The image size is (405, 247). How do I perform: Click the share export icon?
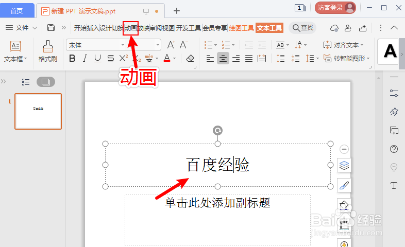pyautogui.click(x=363, y=28)
